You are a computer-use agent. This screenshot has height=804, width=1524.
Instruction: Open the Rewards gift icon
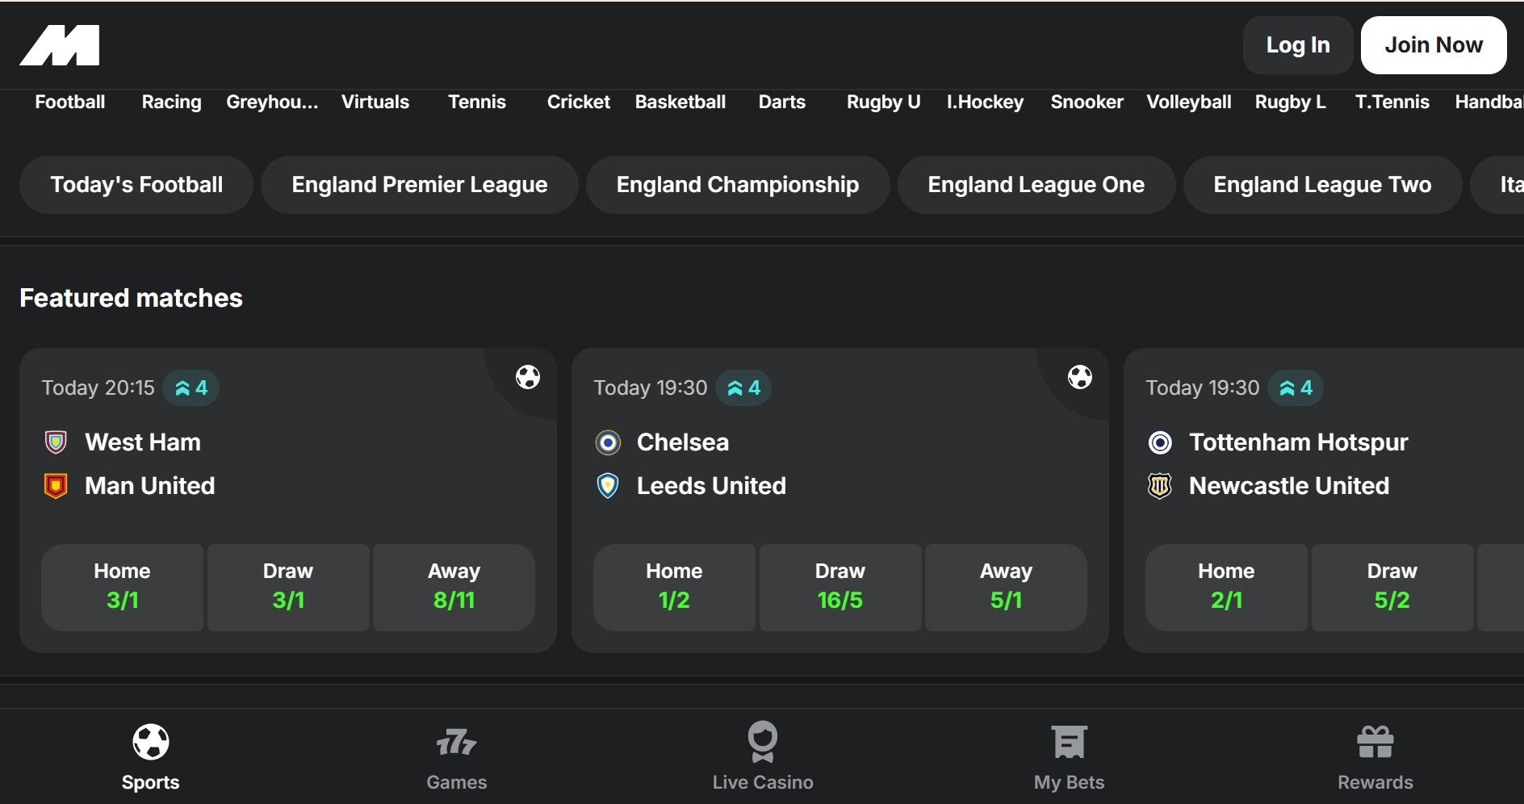pyautogui.click(x=1375, y=742)
